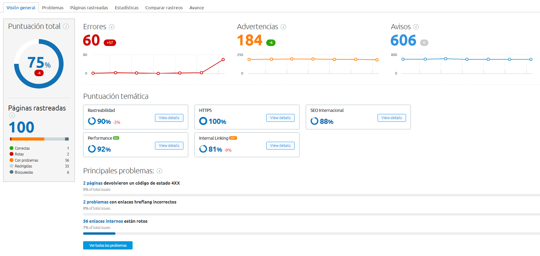Switch to the Problemas tab

(x=53, y=8)
